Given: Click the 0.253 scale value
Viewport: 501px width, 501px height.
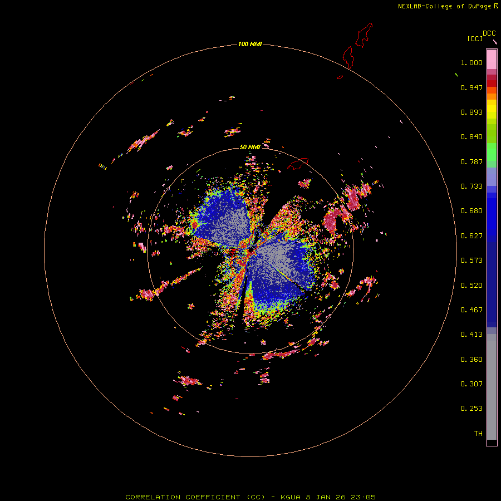Looking at the screenshot, I should [x=471, y=409].
